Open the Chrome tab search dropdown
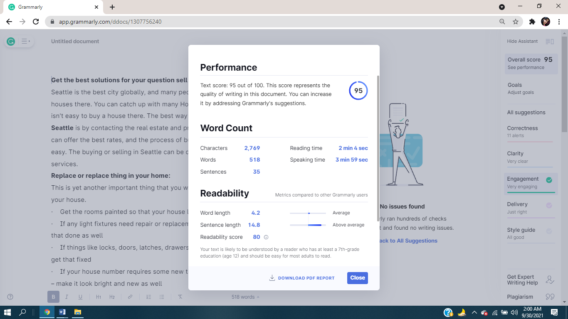Screen dimensions: 568x319 pos(502,7)
